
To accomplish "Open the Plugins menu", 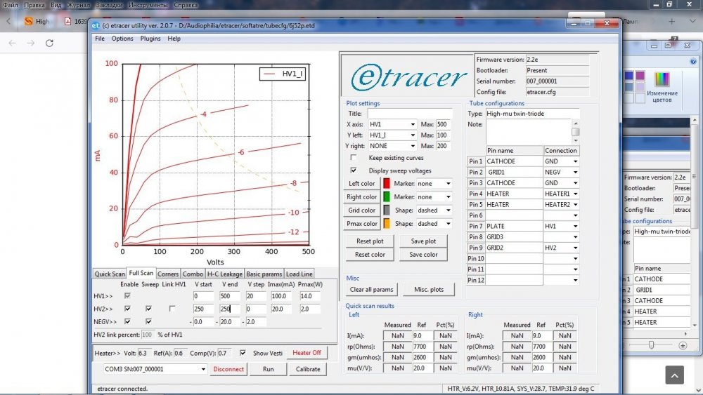I will pyautogui.click(x=150, y=39).
